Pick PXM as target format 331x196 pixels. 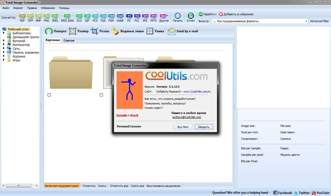pyautogui.click(x=111, y=17)
